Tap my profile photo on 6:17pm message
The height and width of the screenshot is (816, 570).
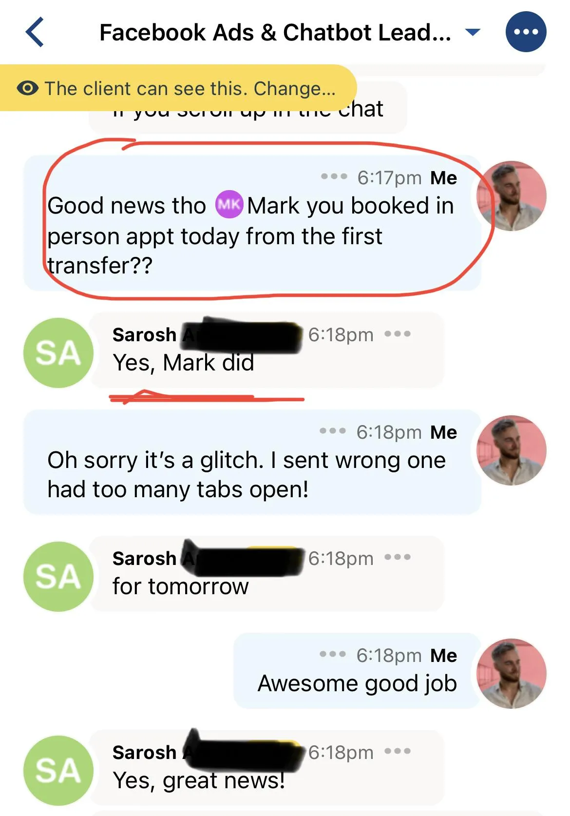tap(512, 196)
